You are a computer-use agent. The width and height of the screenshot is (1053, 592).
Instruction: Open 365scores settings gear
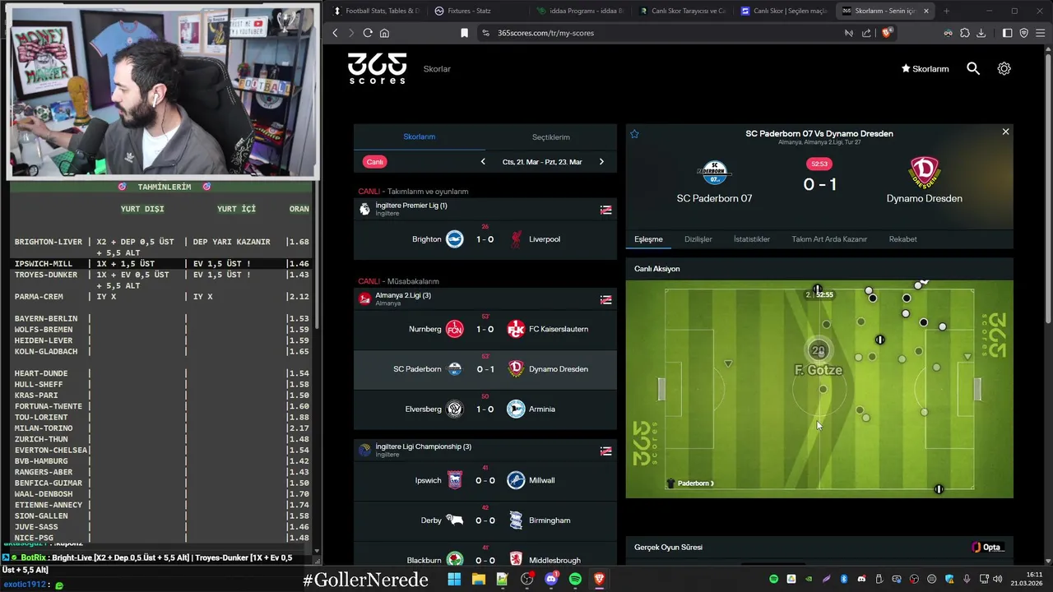1004,69
